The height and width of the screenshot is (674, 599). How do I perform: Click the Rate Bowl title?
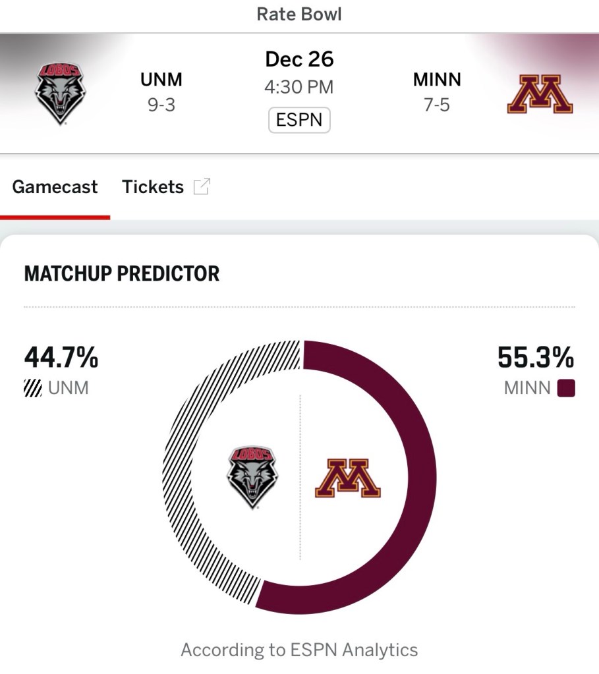[x=299, y=14]
